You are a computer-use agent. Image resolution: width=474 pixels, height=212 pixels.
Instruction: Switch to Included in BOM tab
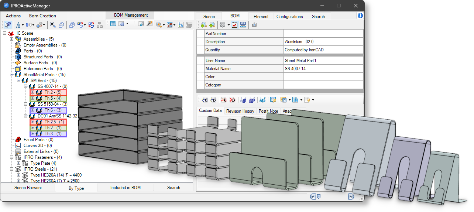click(126, 188)
